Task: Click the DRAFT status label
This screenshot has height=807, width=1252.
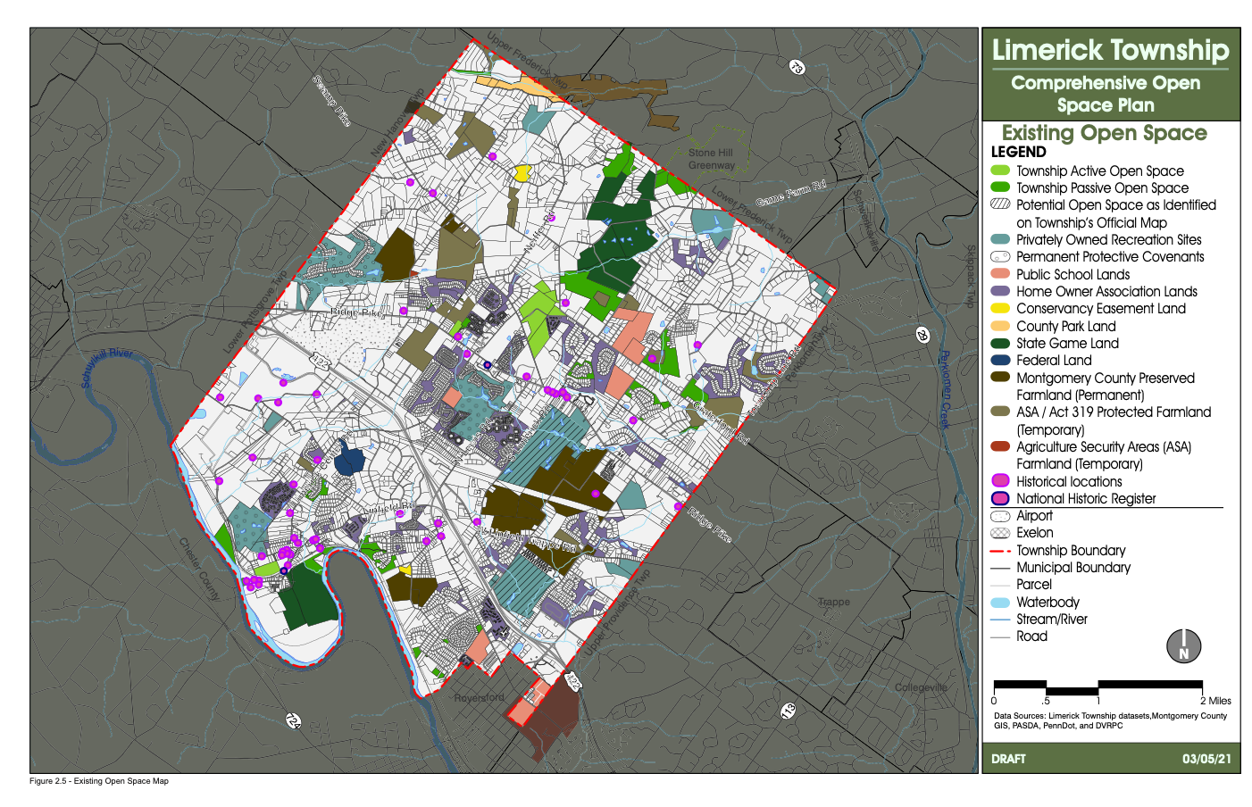Action: [1008, 759]
